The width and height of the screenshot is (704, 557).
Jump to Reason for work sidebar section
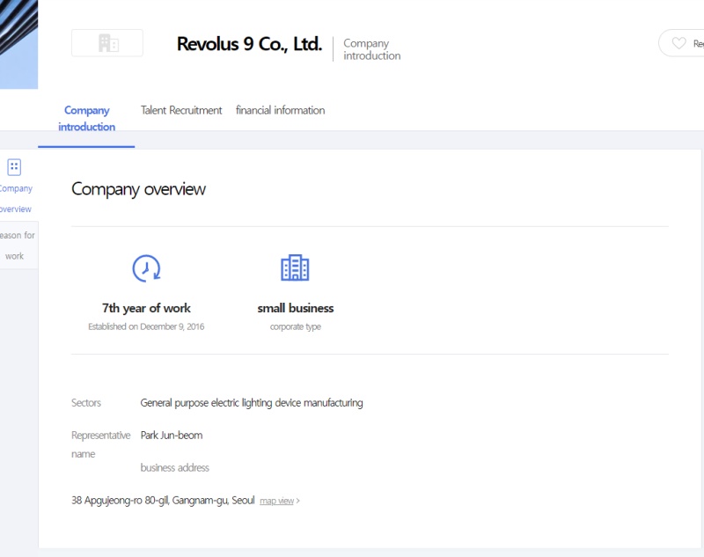[x=16, y=246]
